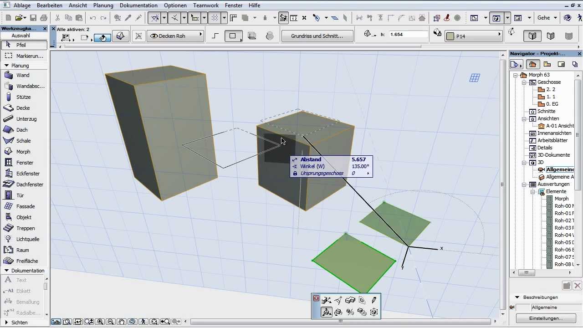
Task: Toggle the 3D window button in toolbar
Action: click(496, 18)
